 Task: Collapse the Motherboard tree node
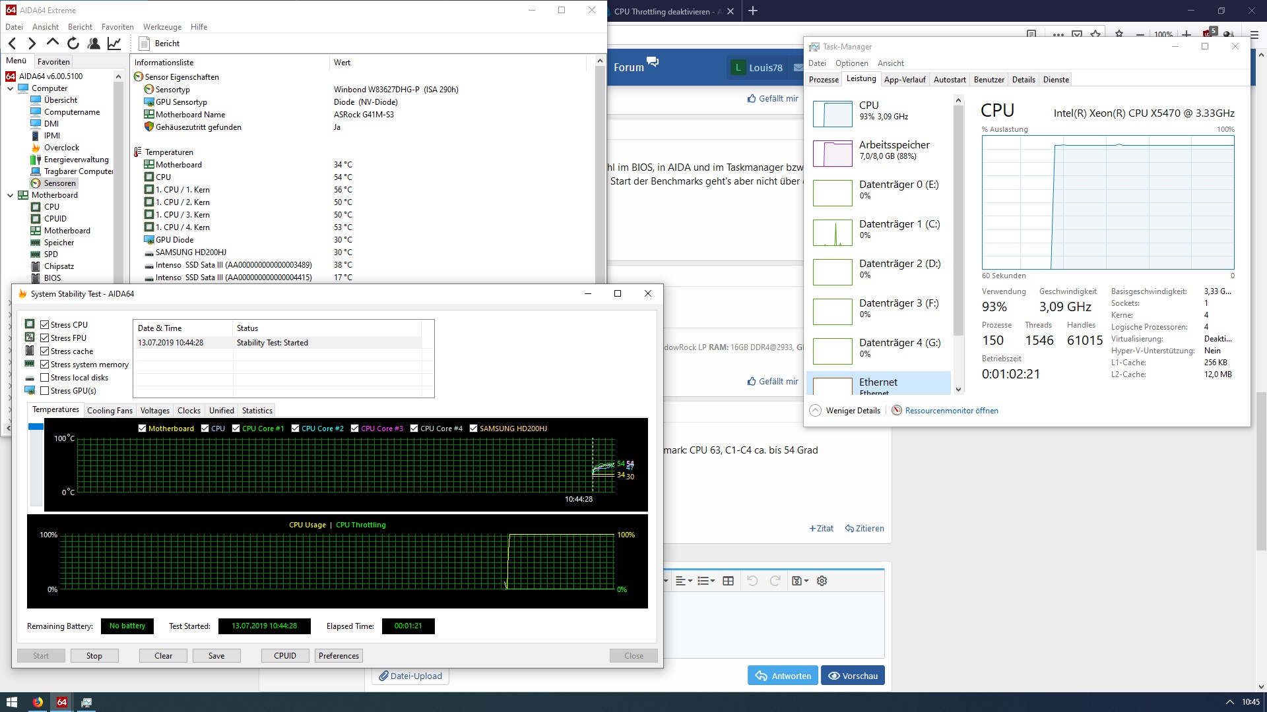click(x=11, y=195)
